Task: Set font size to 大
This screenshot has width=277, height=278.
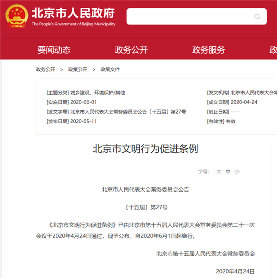Action: point(219,171)
